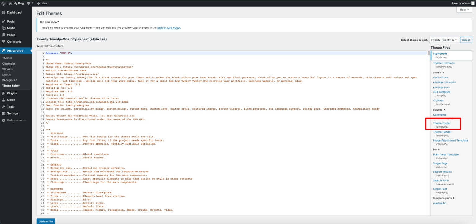476x224 pixels.
Task: Click the Settings sidebar icon
Action: 4,113
